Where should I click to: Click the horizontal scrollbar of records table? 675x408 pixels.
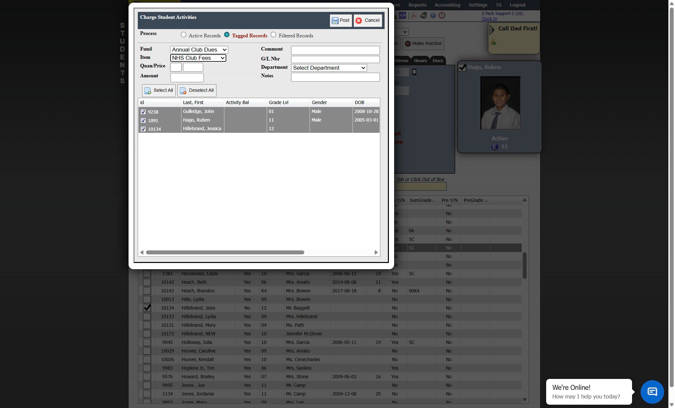[225, 252]
